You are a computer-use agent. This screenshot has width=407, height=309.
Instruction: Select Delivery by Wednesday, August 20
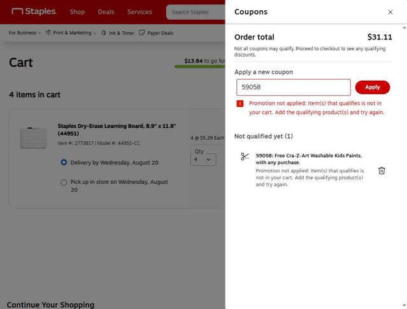point(64,162)
